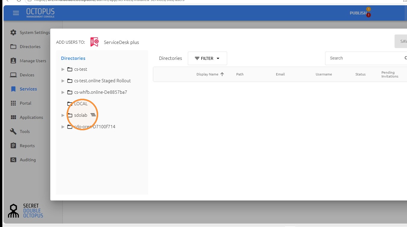This screenshot has height=227, width=407.
Task: Click the Search input field
Action: [x=366, y=58]
